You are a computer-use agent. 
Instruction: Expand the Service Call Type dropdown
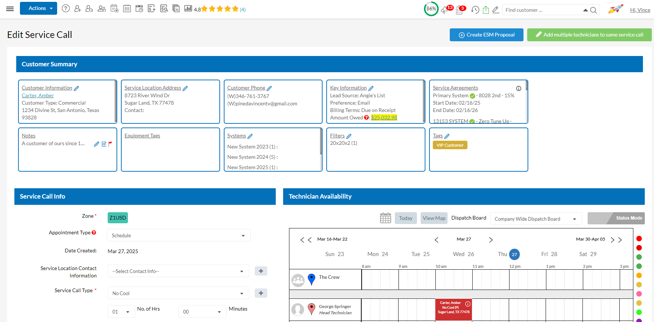tap(178, 293)
